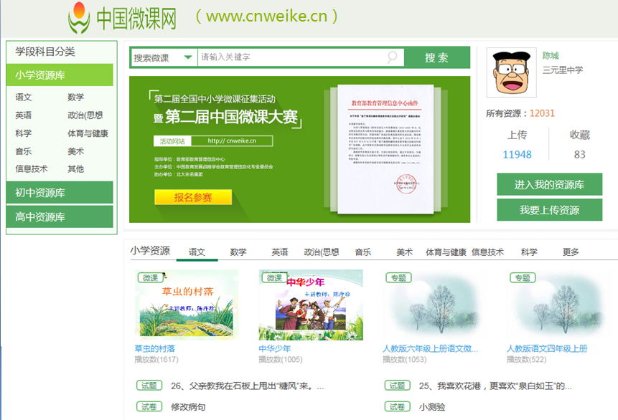This screenshot has width=618, height=420.
Task: Open the 中华少年 video thumbnail
Action: tap(311, 305)
